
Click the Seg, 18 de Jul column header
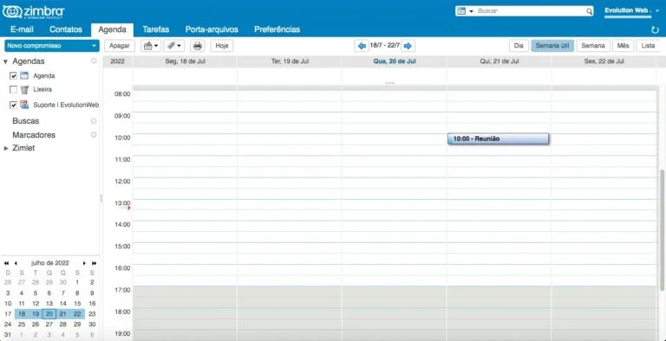(x=185, y=61)
